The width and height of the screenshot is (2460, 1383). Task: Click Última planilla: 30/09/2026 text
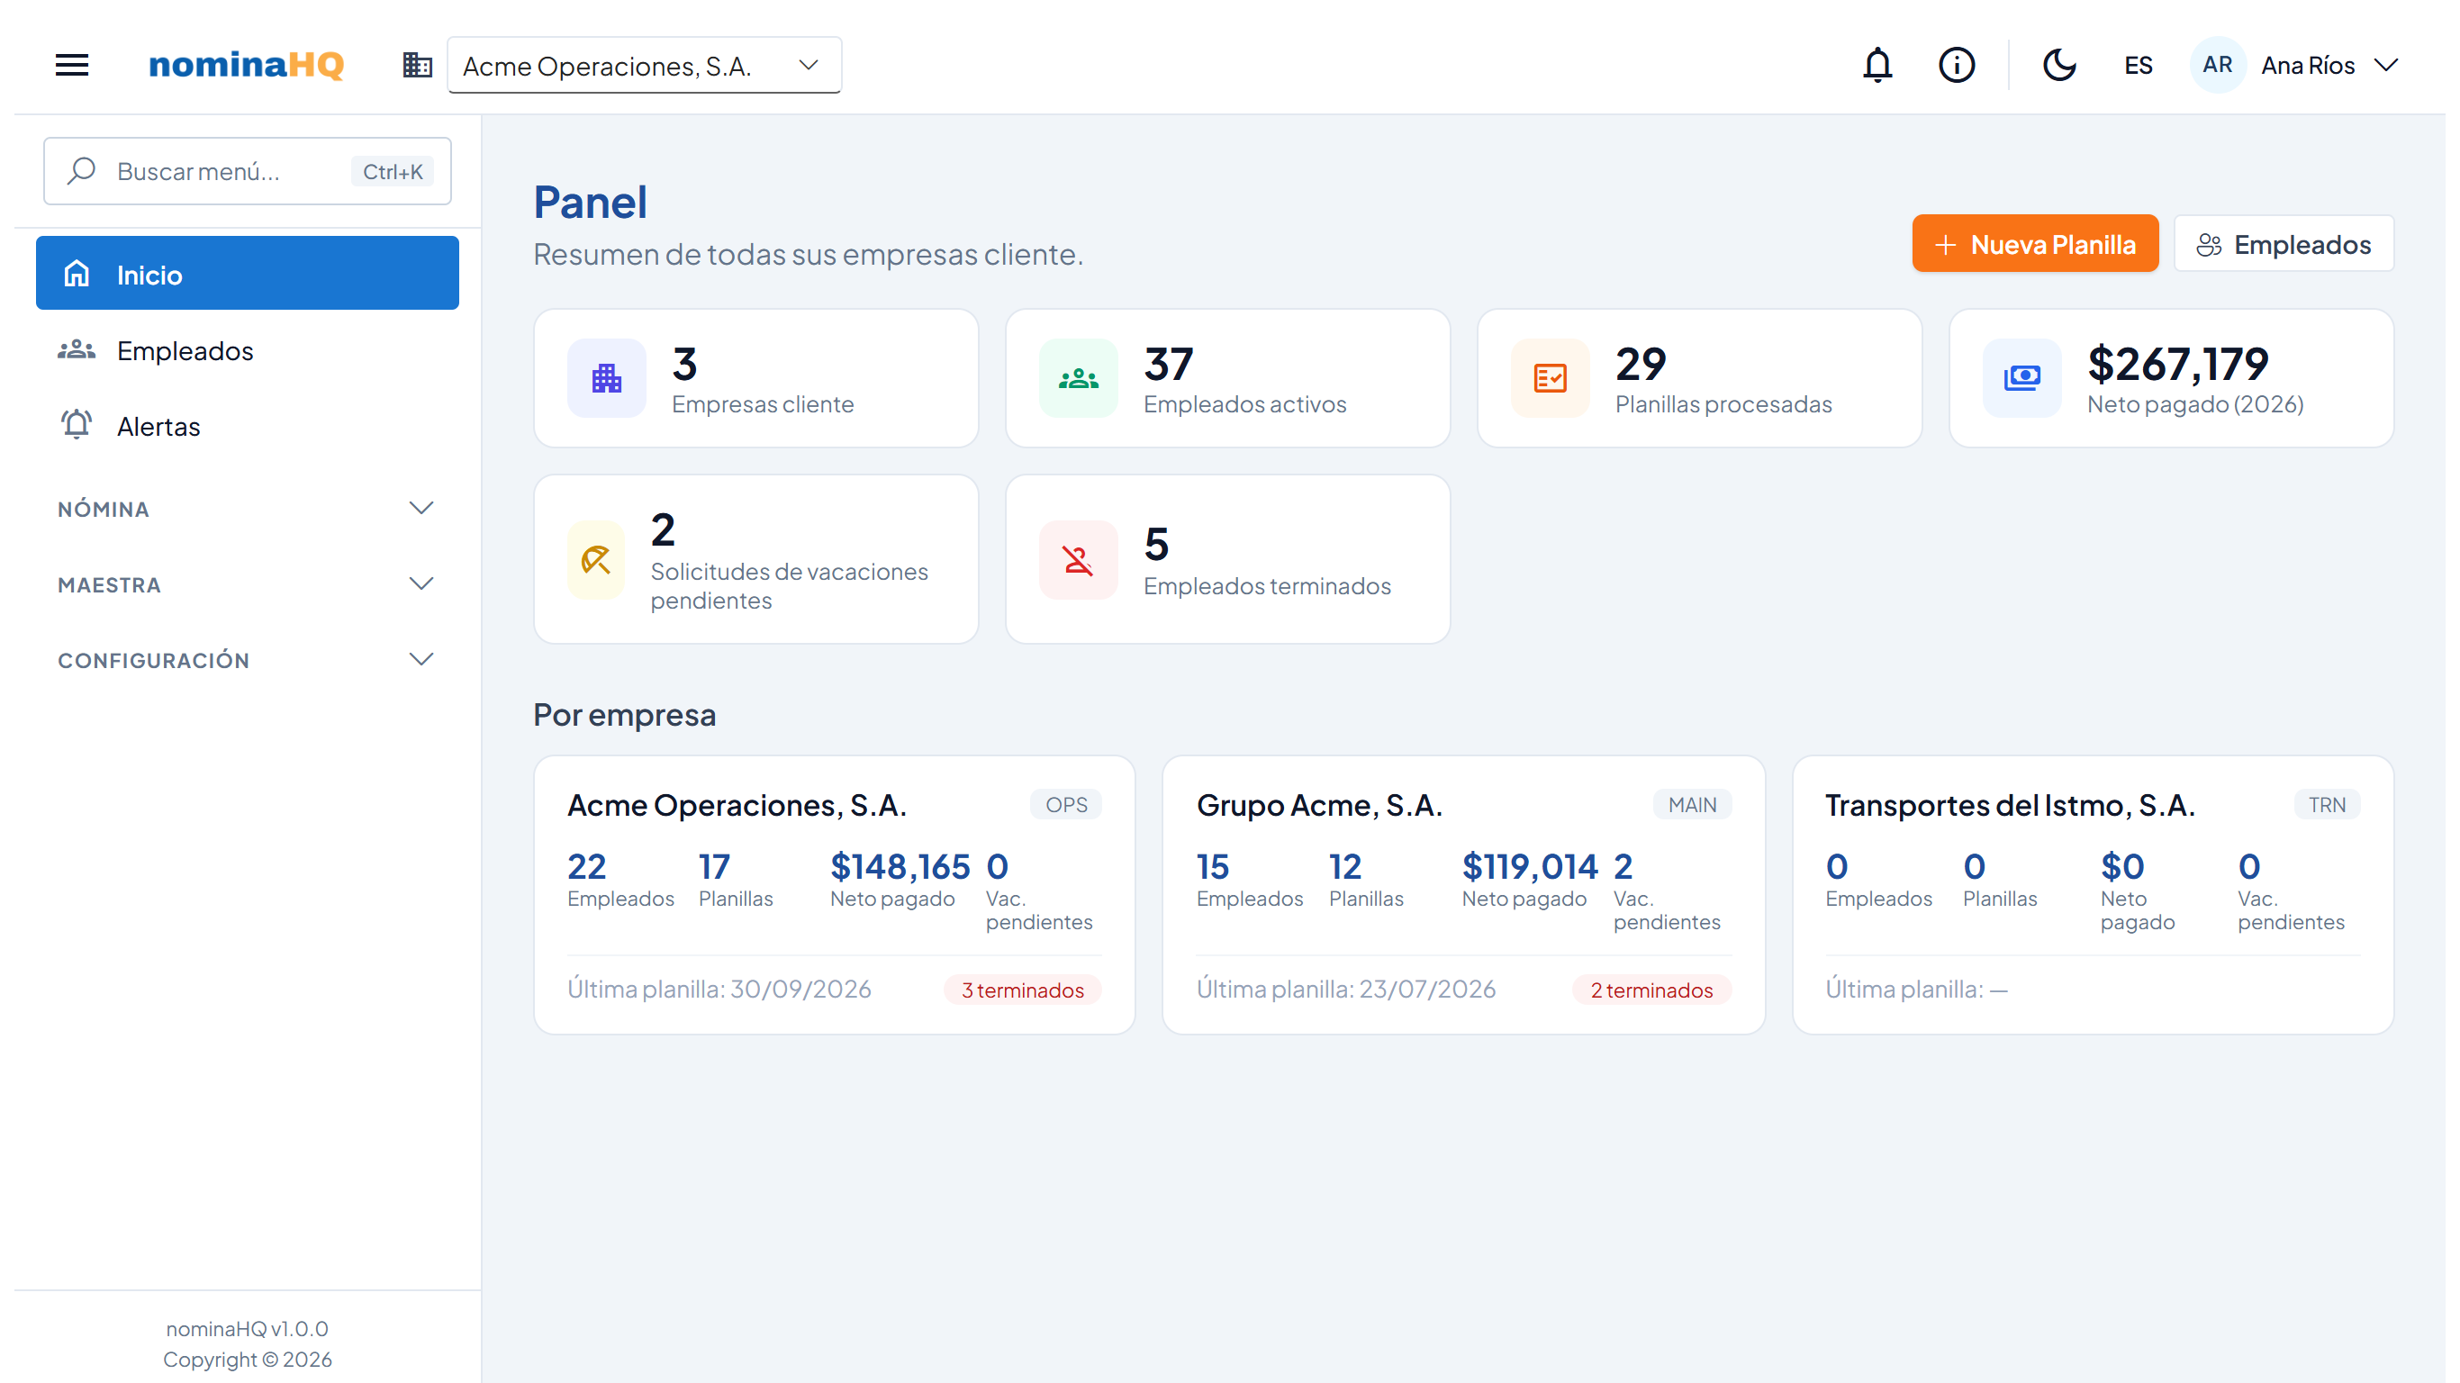click(719, 989)
